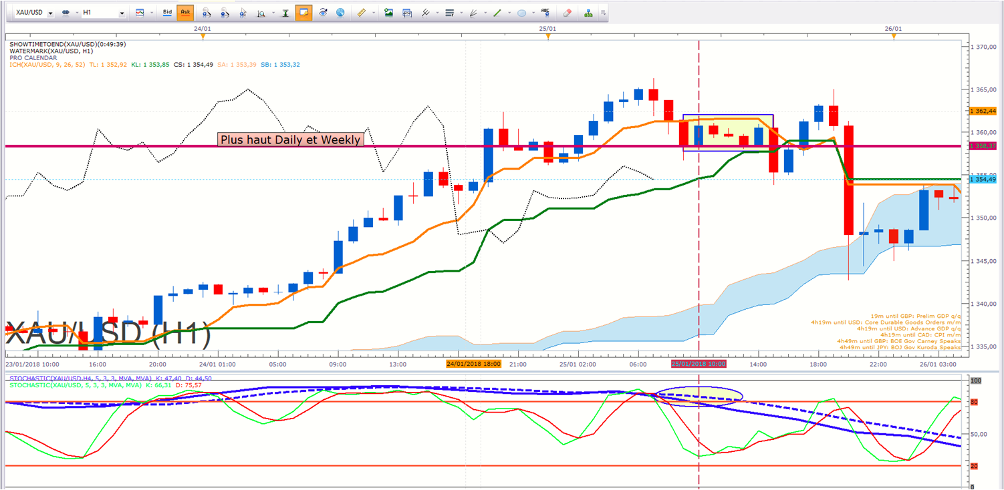Click the zoom in magnifier icon
The image size is (1004, 490).
(x=207, y=13)
